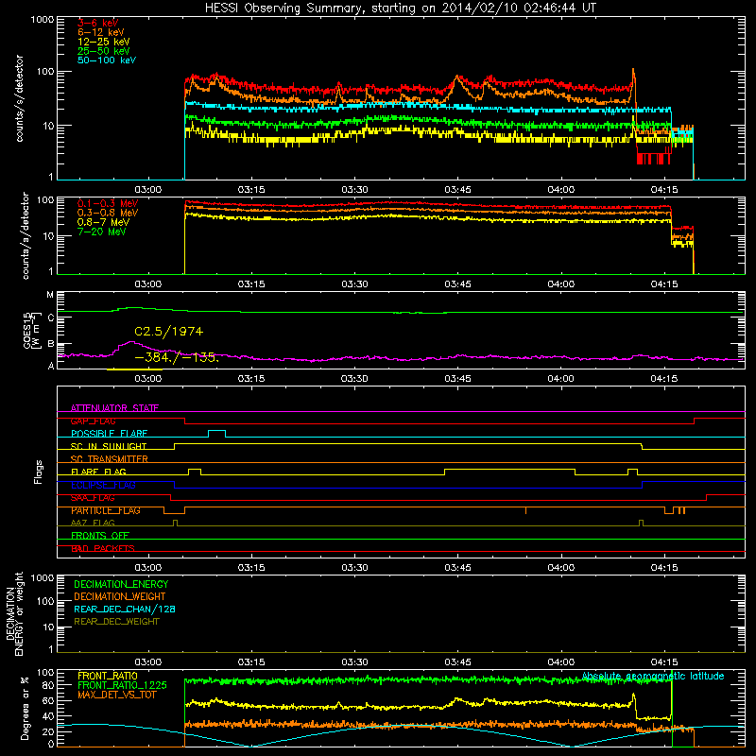Click the 03:15 tick under Flags plot
756x756 pixels.
coord(251,568)
